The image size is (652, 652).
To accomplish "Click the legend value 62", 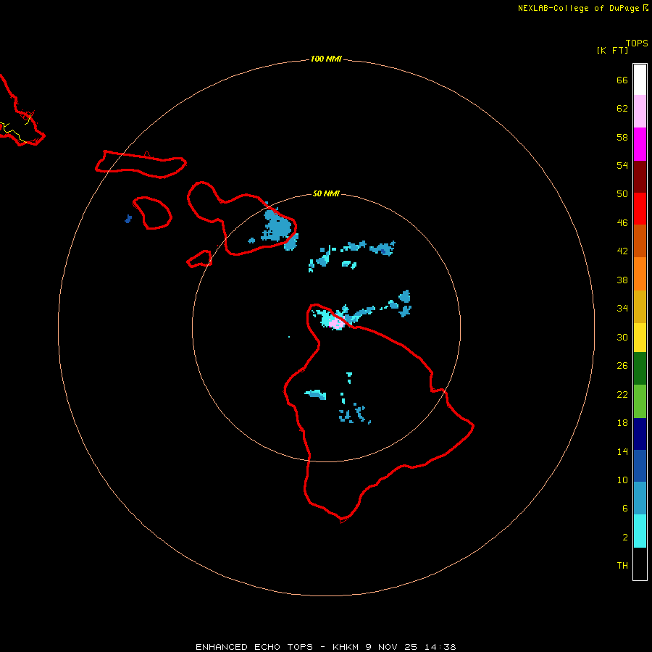I will point(622,109).
